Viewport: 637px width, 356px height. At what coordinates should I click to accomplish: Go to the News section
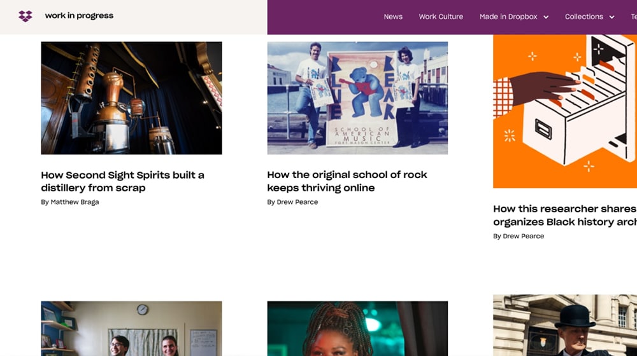[x=393, y=17]
